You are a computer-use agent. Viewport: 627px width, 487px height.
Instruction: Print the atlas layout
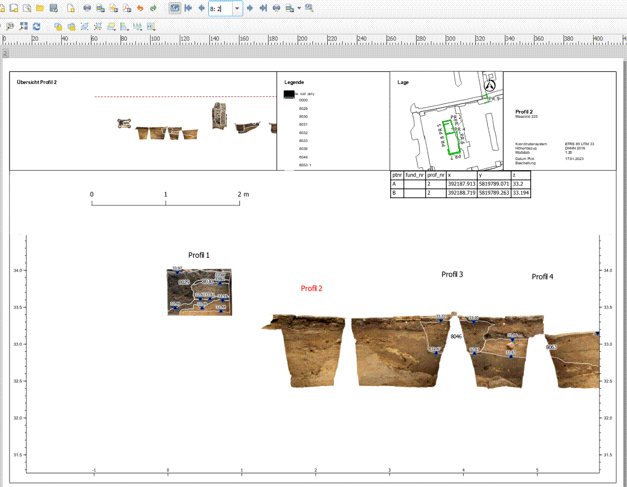coord(275,8)
